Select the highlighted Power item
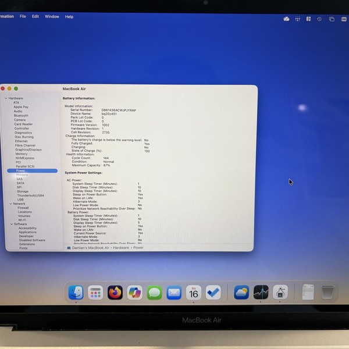Screen dimensions: 349x349 32,170
